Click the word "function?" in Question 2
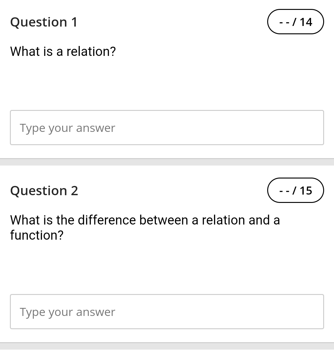 [36, 235]
